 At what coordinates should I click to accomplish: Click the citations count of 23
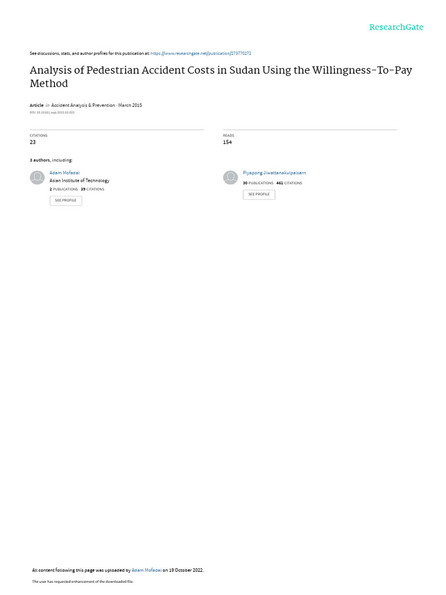click(33, 142)
